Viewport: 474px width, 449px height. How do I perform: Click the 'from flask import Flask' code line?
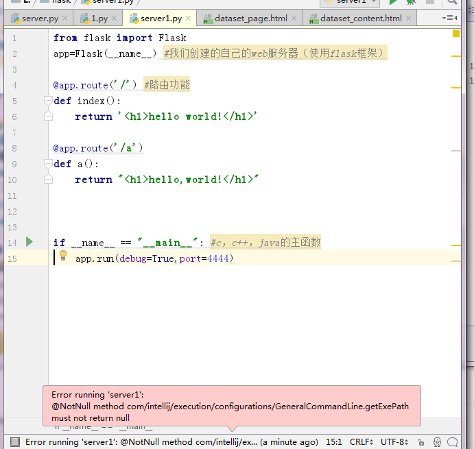tap(120, 38)
